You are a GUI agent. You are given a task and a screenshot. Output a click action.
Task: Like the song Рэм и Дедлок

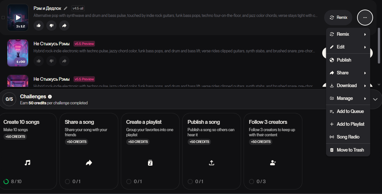pyautogui.click(x=38, y=26)
